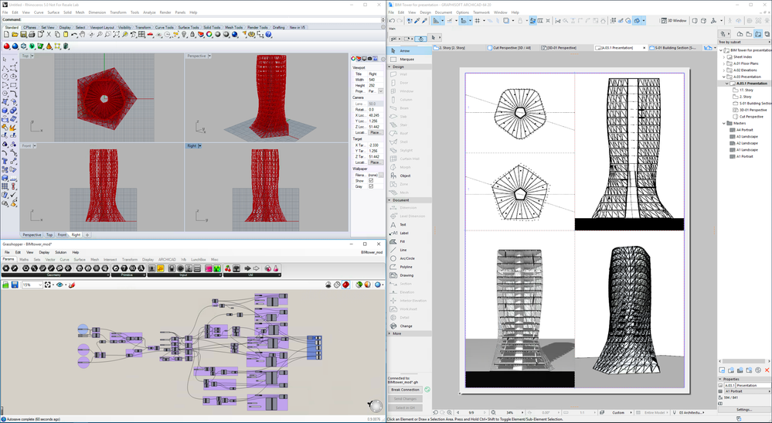Open the Rhino Analyze menu
The height and width of the screenshot is (423, 772).
149,12
